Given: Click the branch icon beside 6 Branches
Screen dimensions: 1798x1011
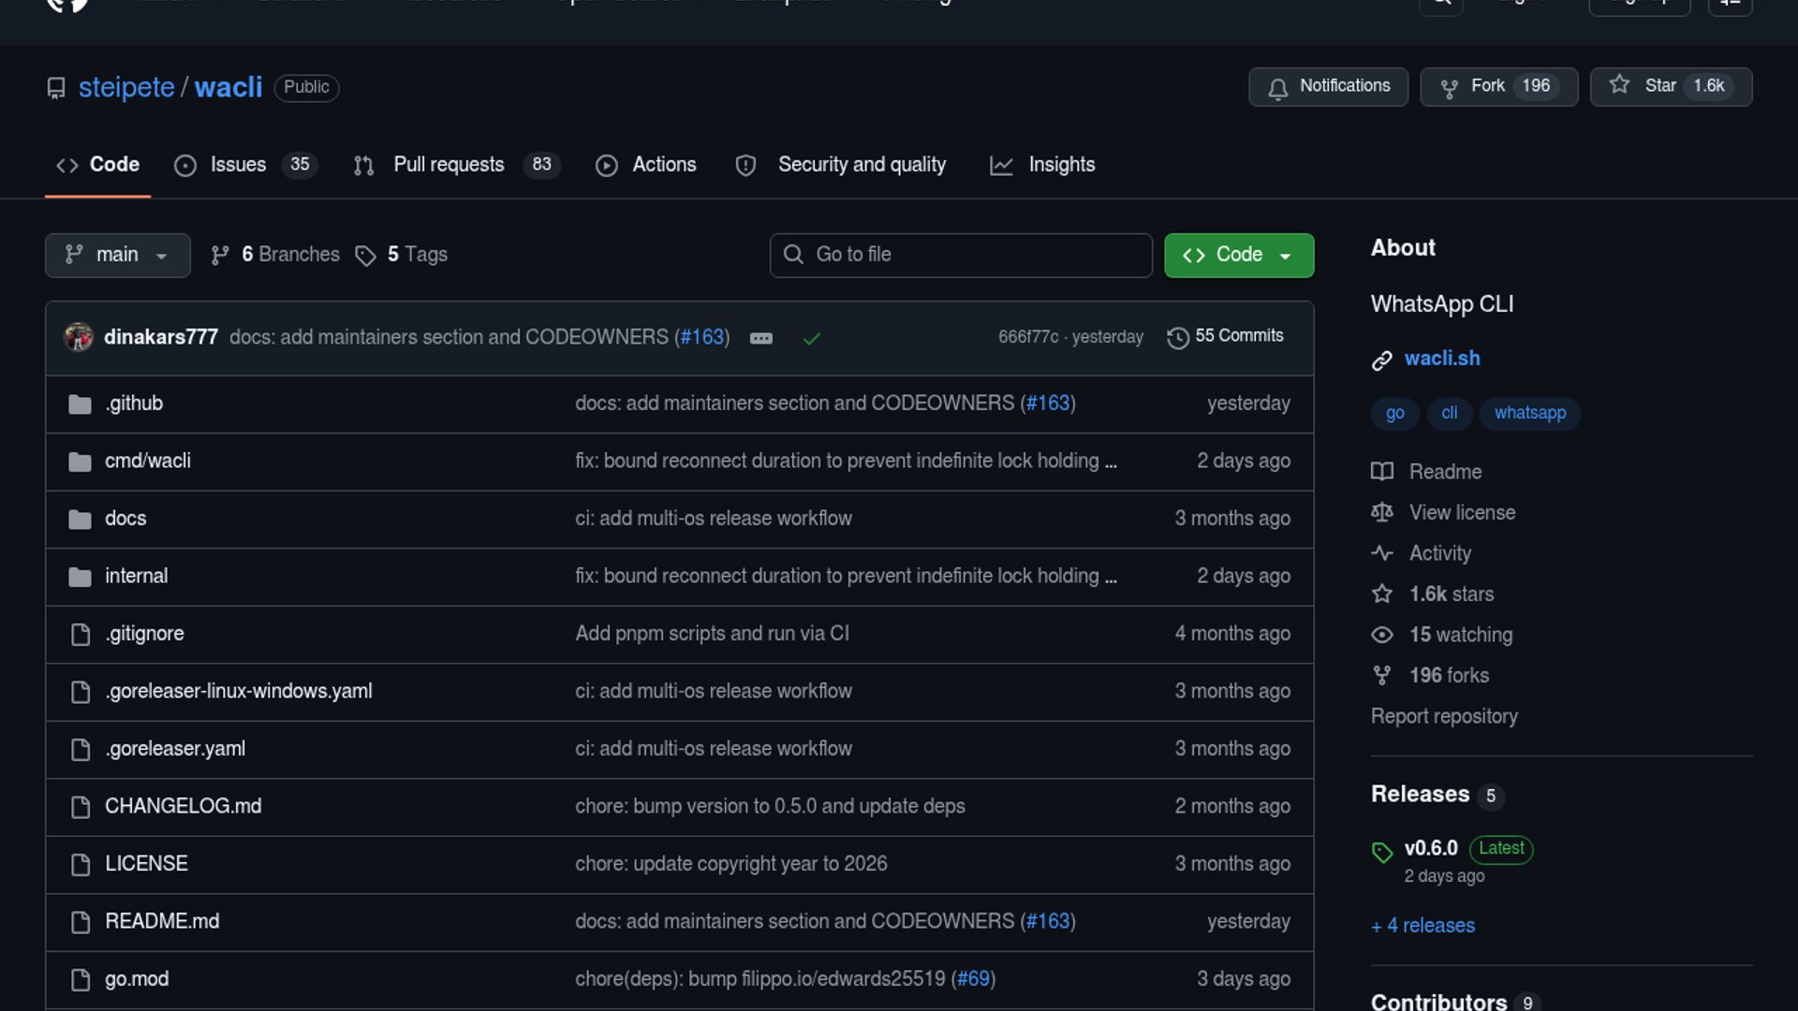Looking at the screenshot, I should tap(221, 255).
